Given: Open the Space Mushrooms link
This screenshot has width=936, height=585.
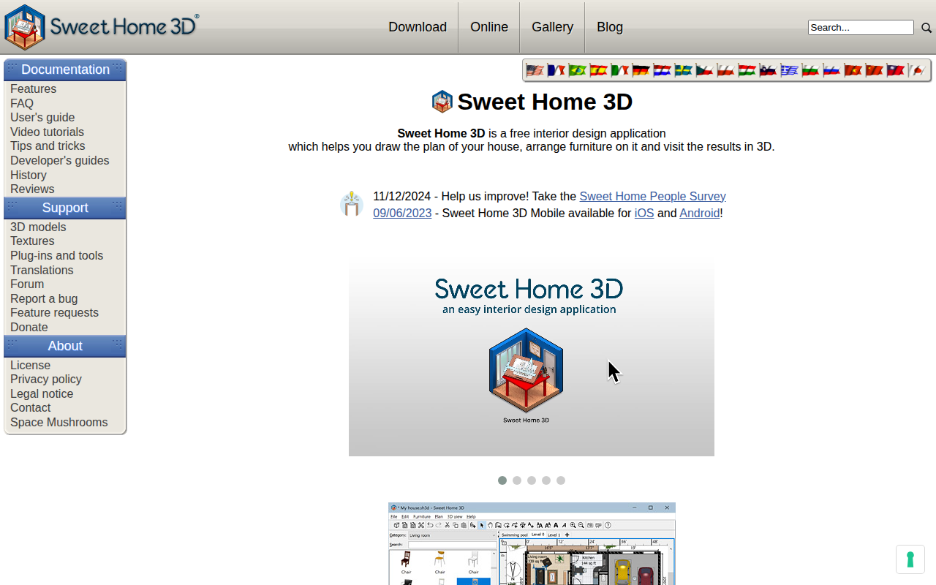Looking at the screenshot, I should click(58, 422).
